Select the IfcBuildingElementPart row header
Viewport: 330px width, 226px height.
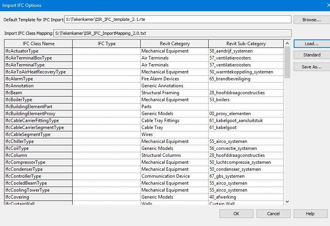[39, 107]
